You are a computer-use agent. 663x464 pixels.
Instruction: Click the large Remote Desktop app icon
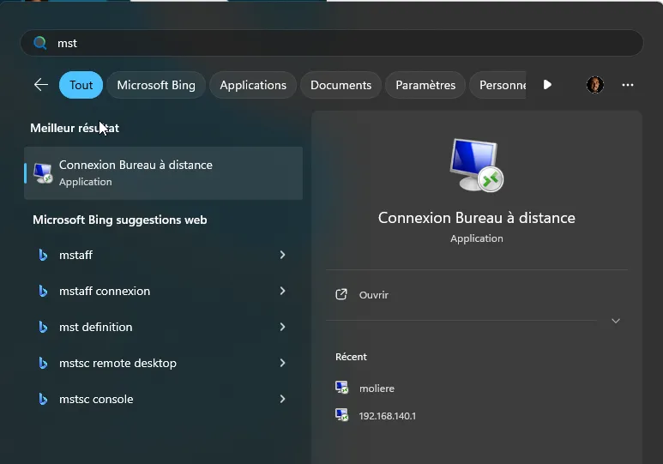pyautogui.click(x=476, y=166)
